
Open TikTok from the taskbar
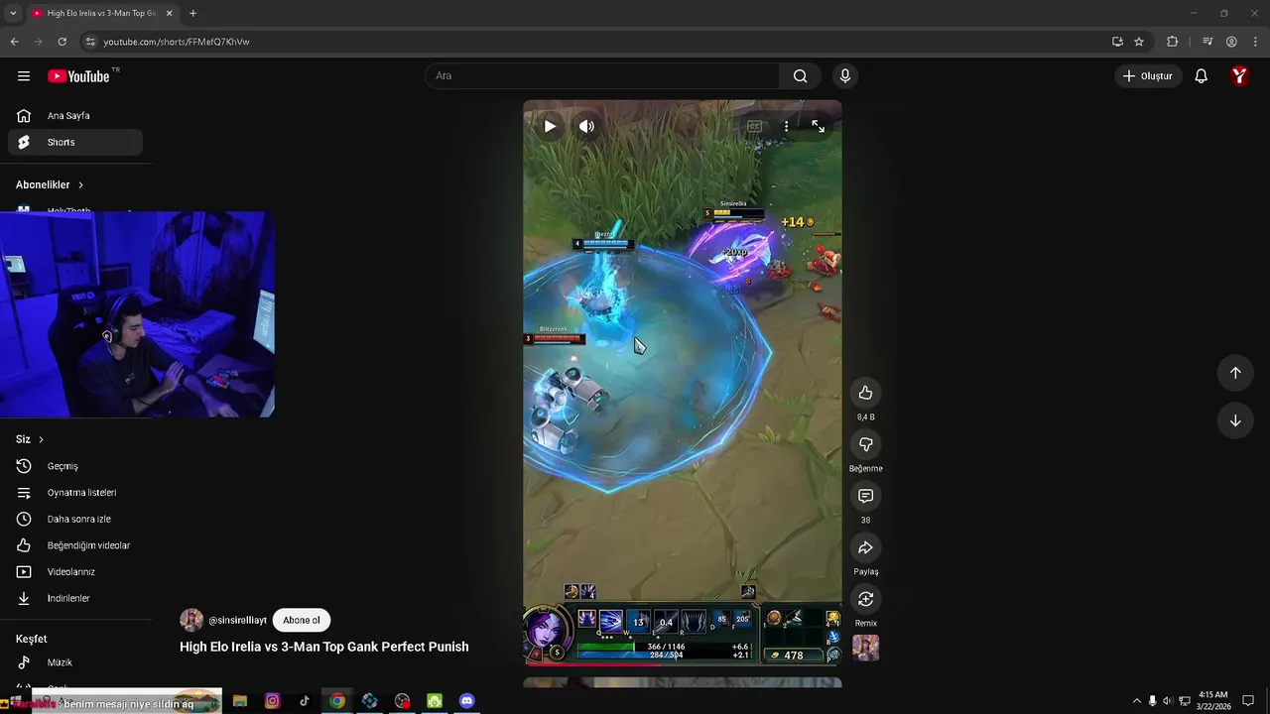click(x=305, y=701)
